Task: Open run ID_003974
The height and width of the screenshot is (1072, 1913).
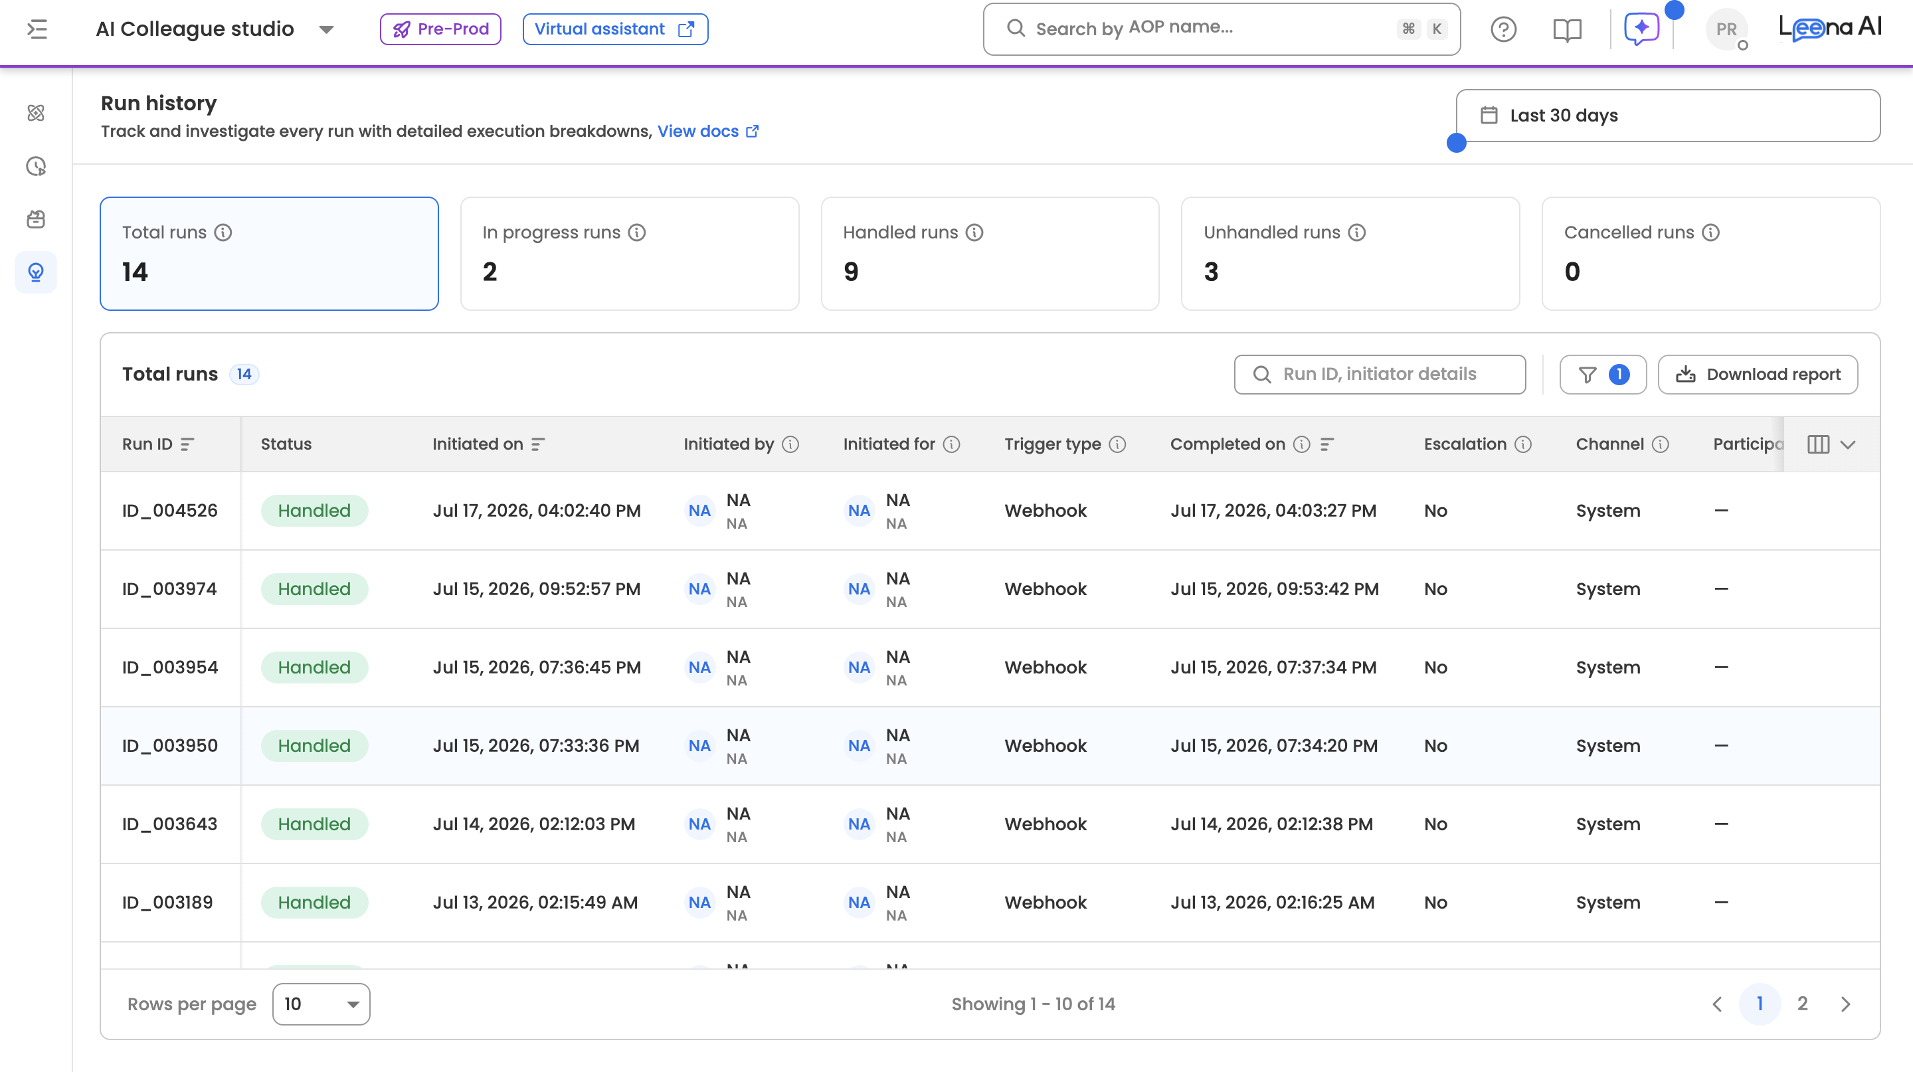Action: [169, 588]
